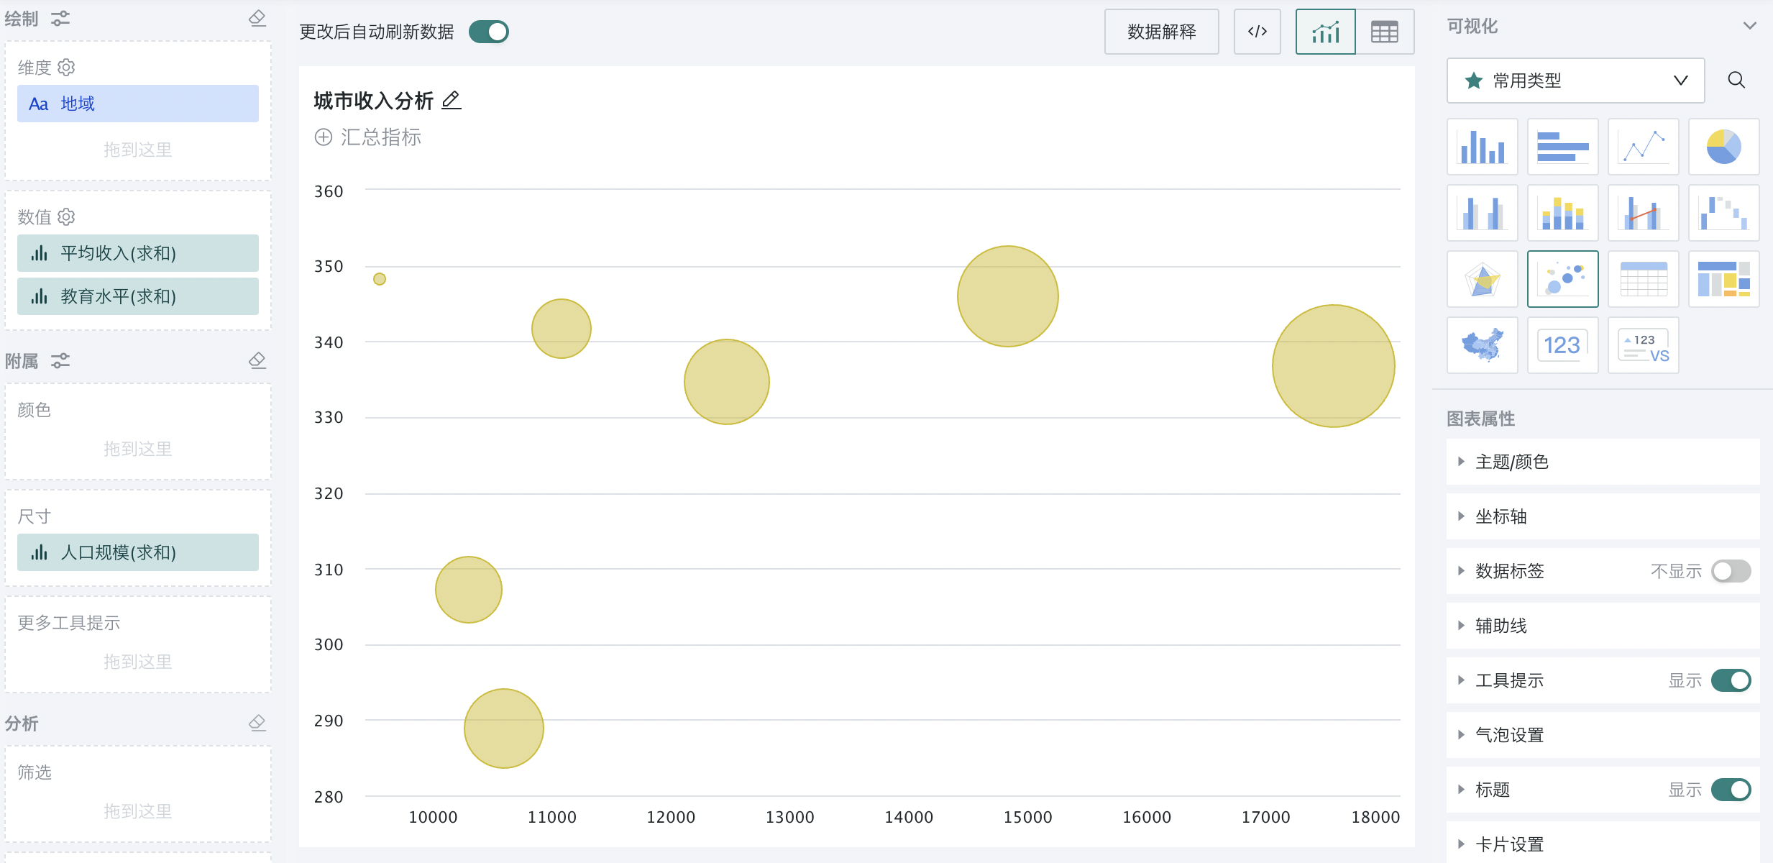Clear the 绘制 section with eraser icon
The height and width of the screenshot is (863, 1773).
[x=257, y=18]
